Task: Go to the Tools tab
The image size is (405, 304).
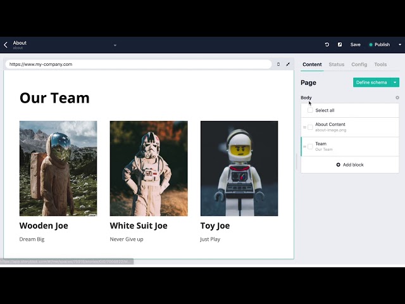Action: (x=380, y=65)
